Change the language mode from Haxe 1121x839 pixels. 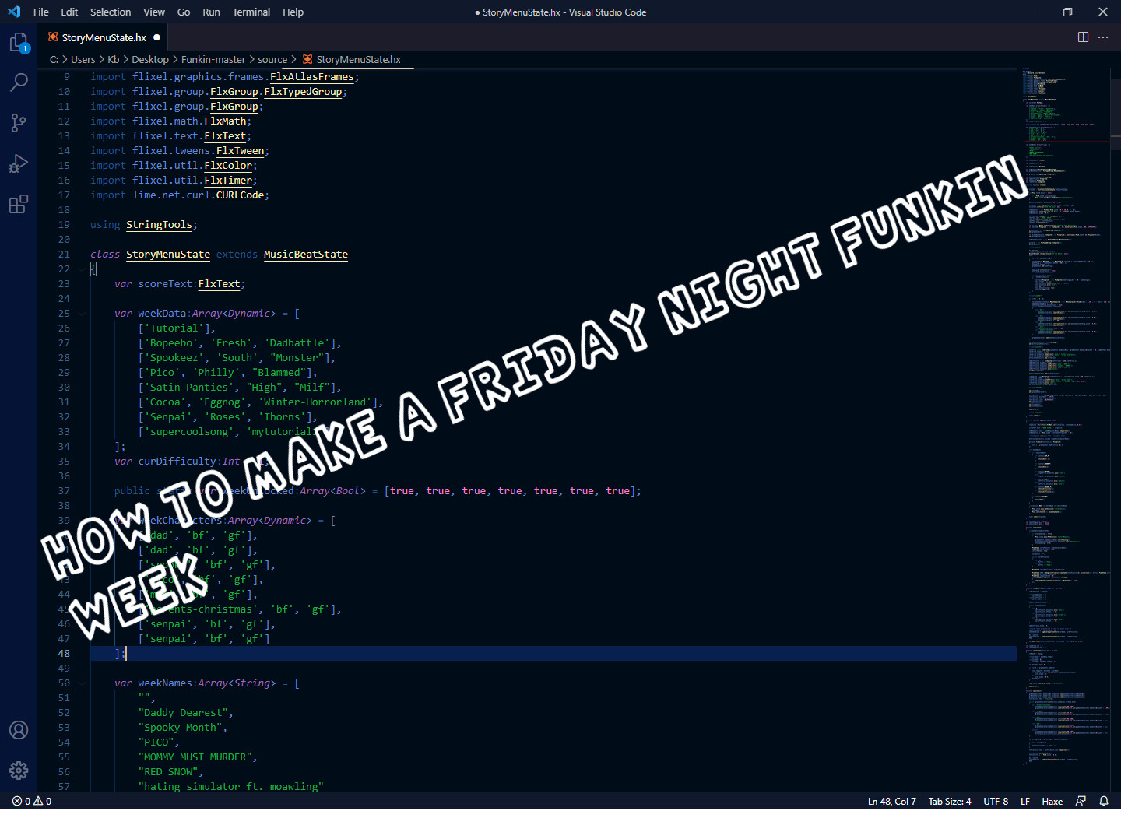(1052, 801)
